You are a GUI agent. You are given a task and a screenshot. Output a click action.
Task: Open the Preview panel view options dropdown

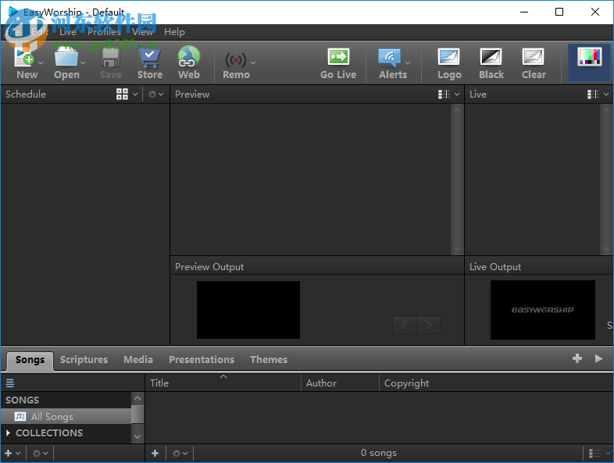point(448,94)
